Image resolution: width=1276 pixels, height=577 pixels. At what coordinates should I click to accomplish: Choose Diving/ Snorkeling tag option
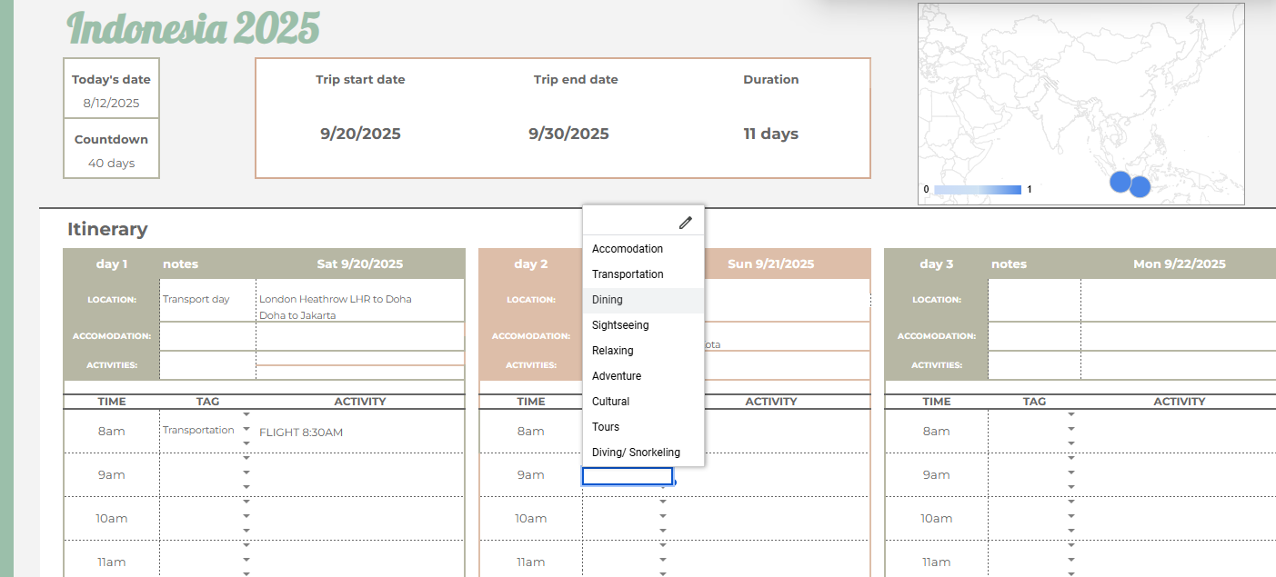coord(636,453)
